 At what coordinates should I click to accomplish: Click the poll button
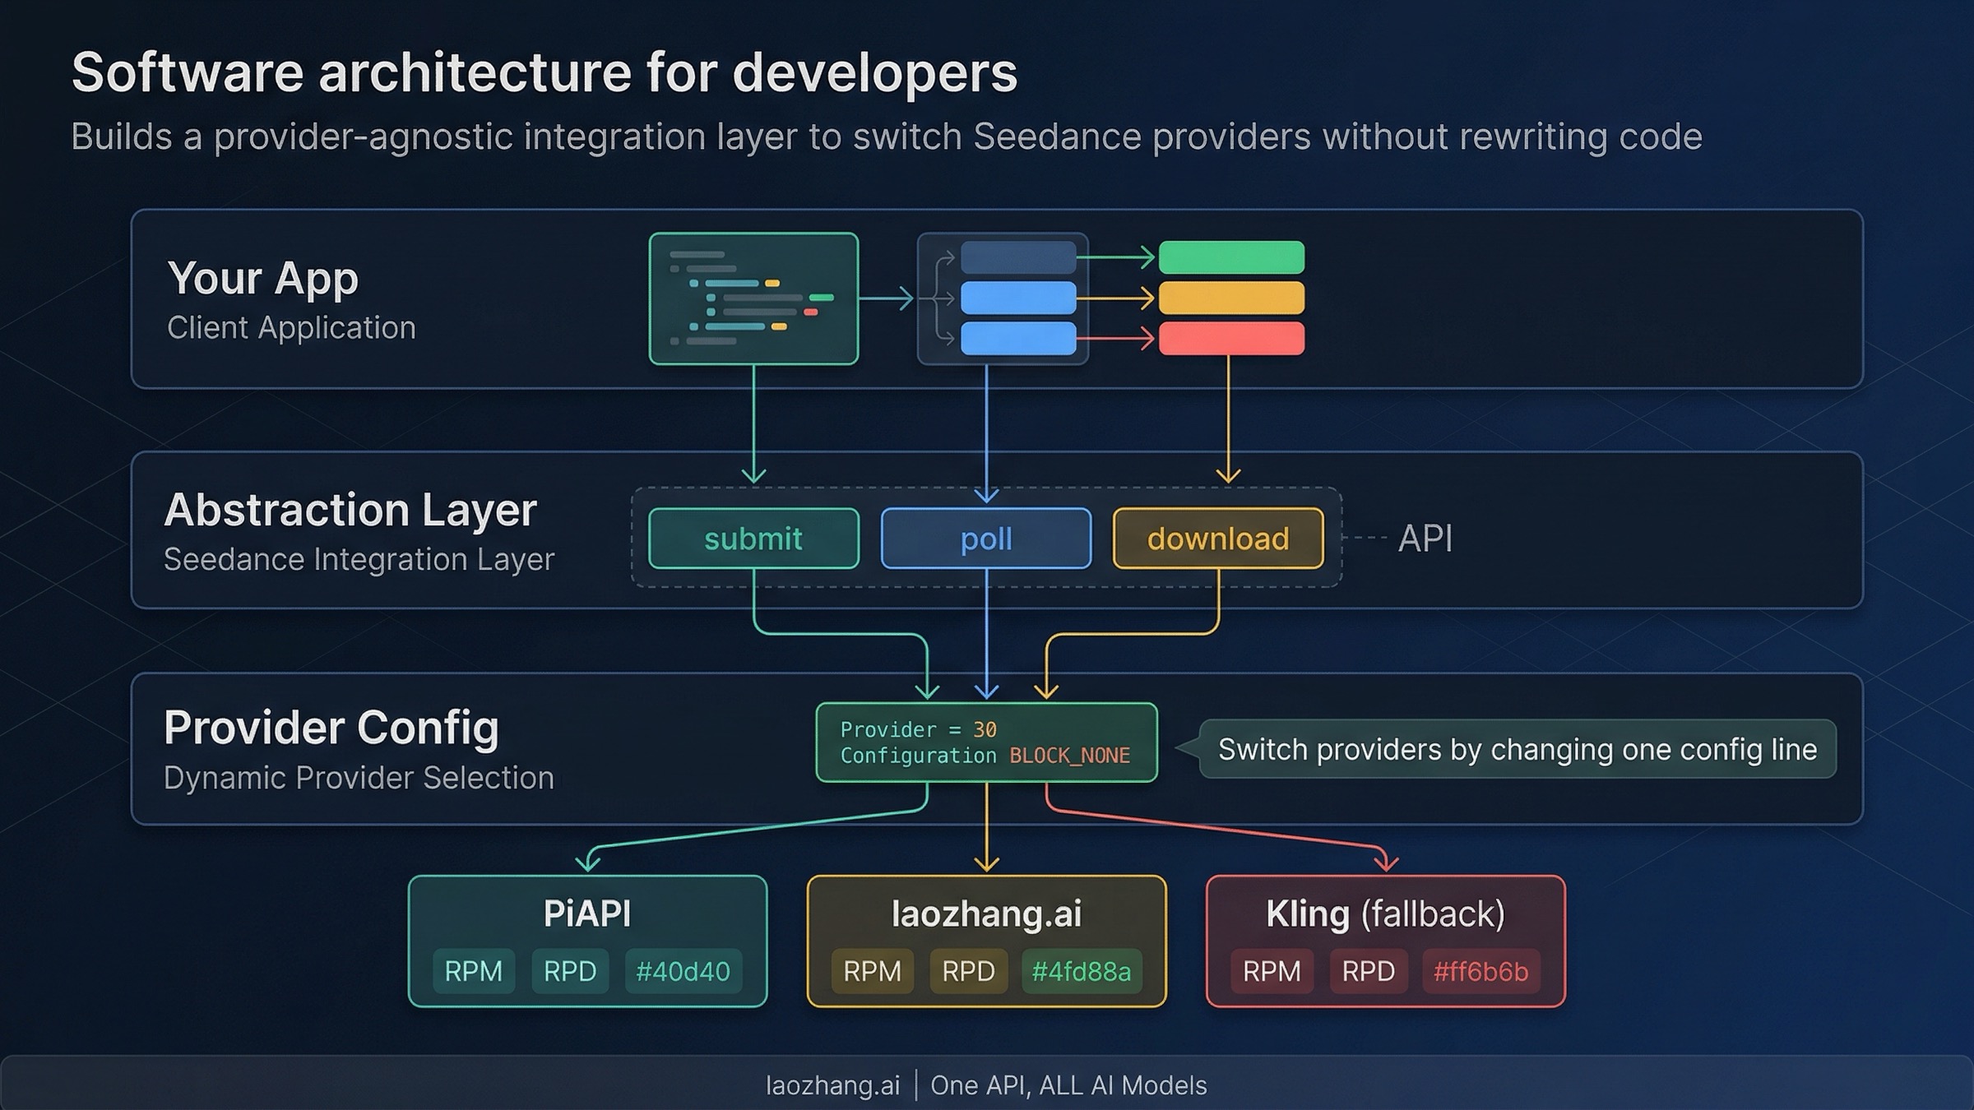(x=985, y=539)
